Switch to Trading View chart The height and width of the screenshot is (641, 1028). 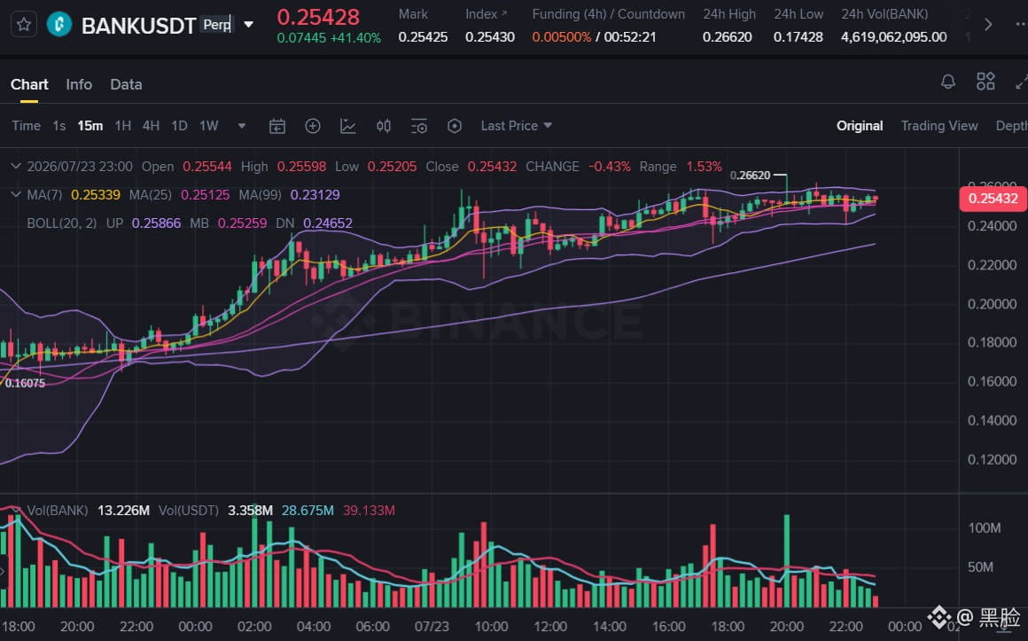pyautogui.click(x=938, y=126)
